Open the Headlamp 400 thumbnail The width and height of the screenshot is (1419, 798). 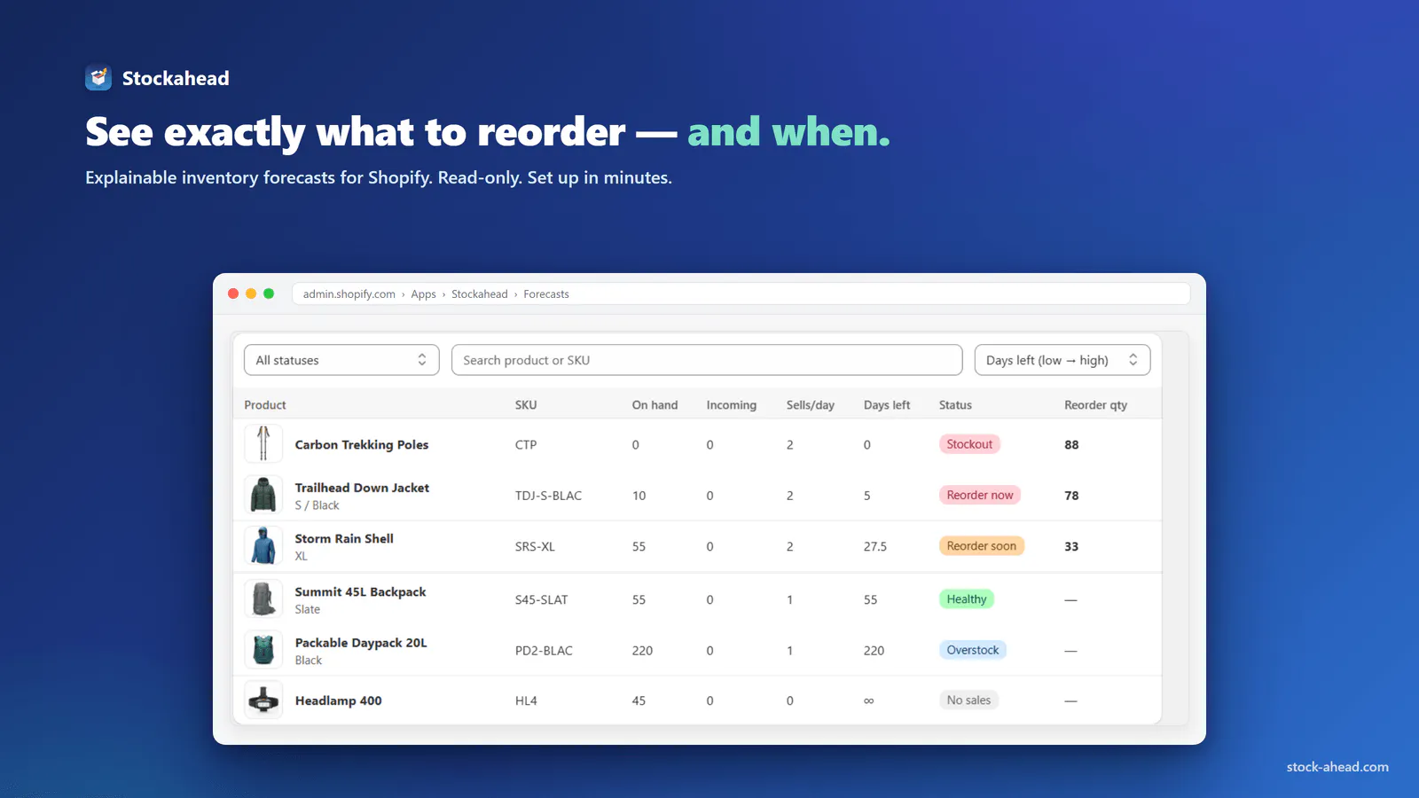pos(263,700)
